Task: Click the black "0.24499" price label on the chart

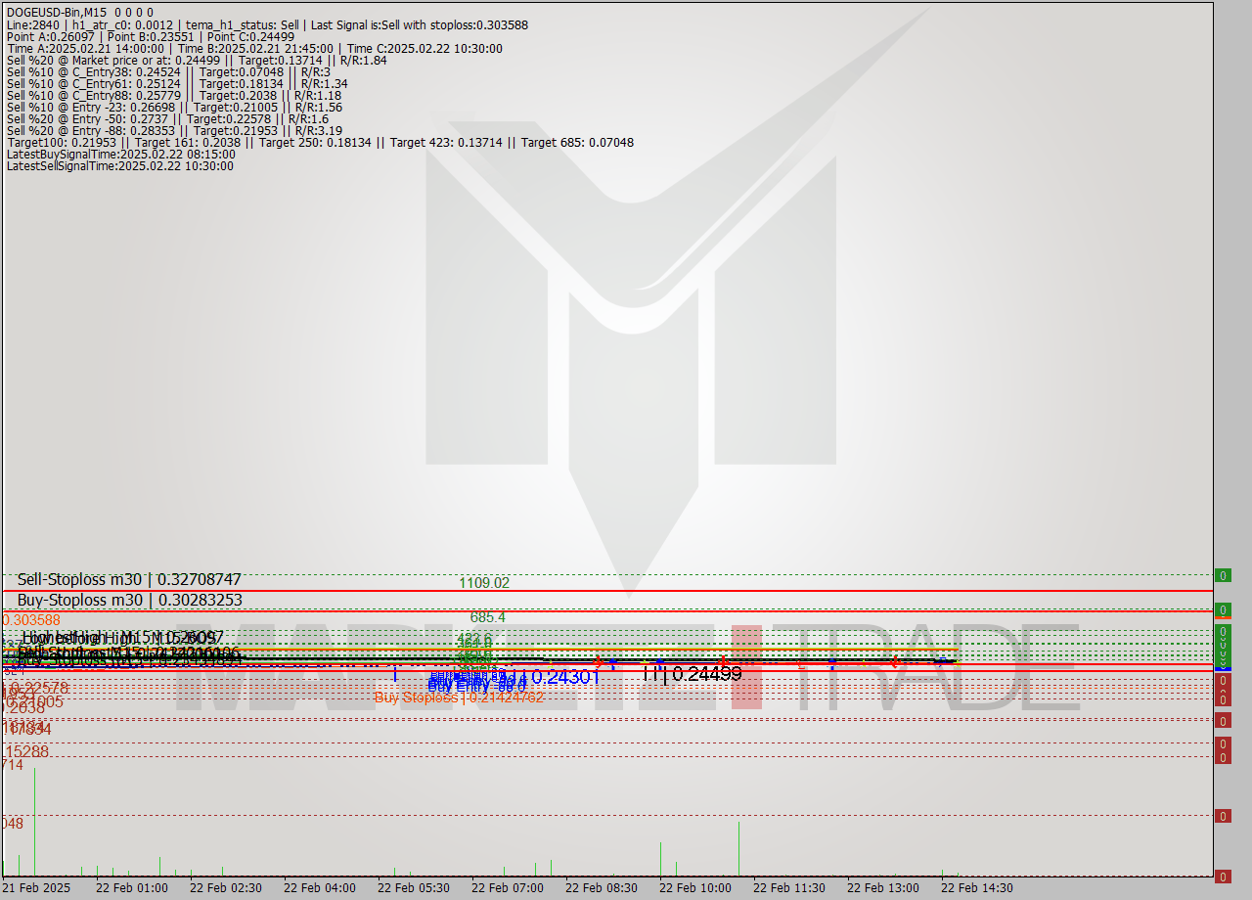Action: click(x=706, y=675)
